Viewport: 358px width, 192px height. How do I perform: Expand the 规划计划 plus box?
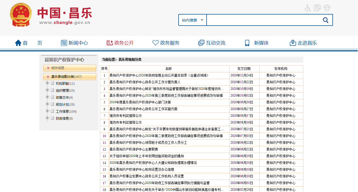point(47,104)
